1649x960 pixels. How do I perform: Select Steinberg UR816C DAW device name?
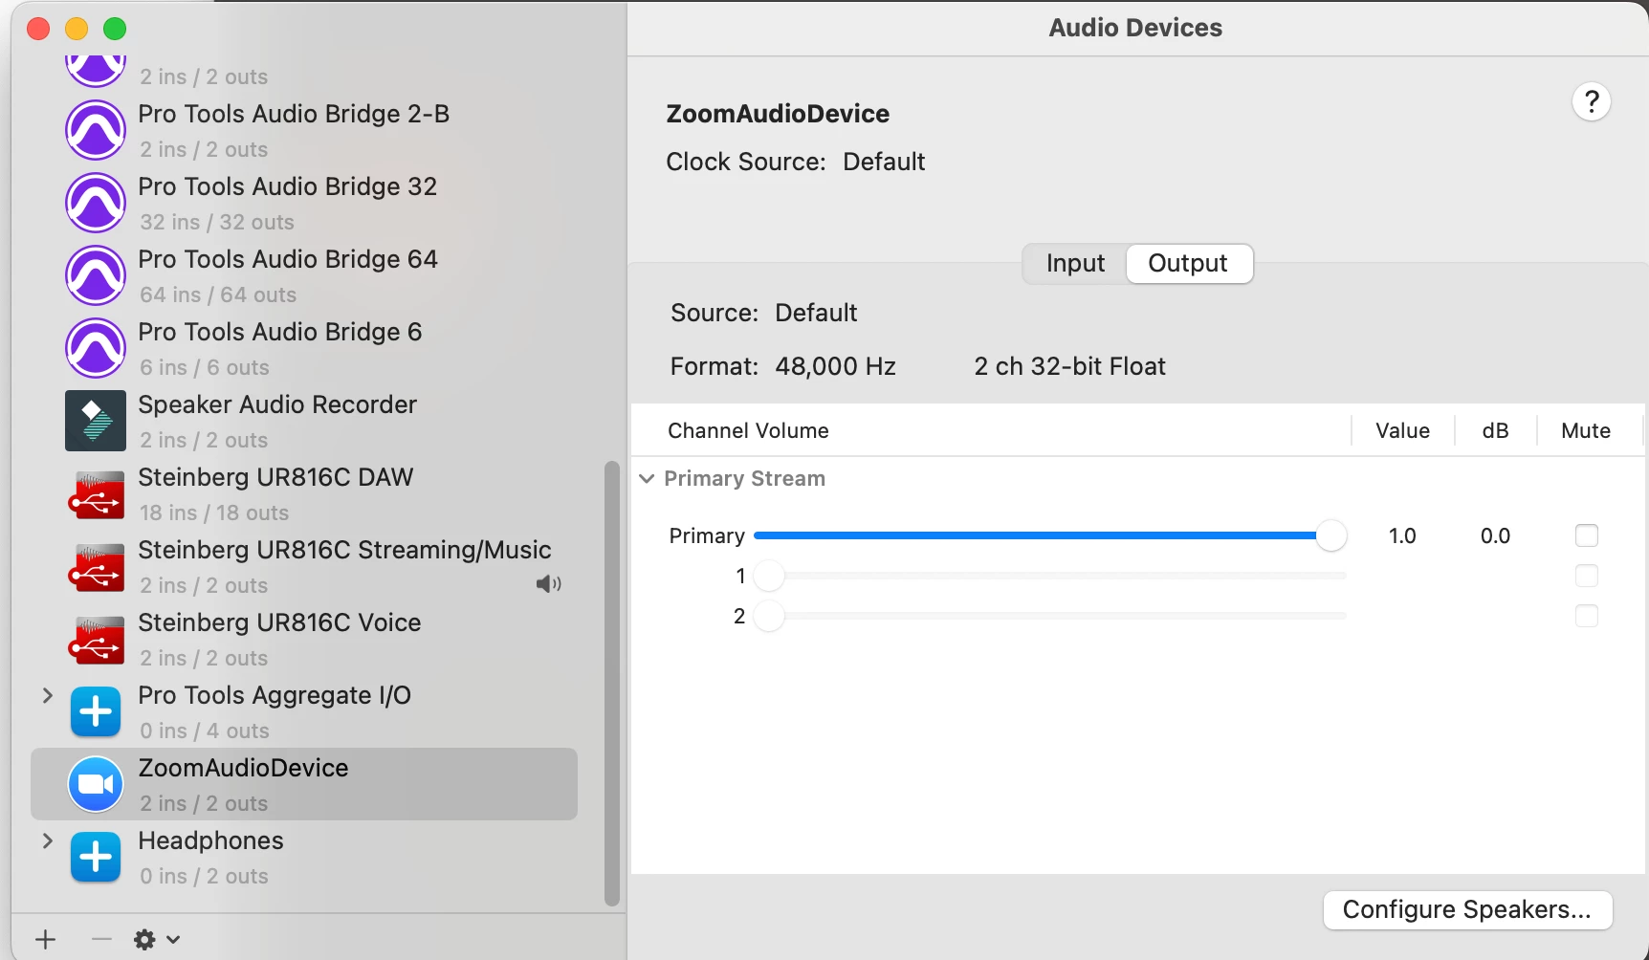pos(275,477)
